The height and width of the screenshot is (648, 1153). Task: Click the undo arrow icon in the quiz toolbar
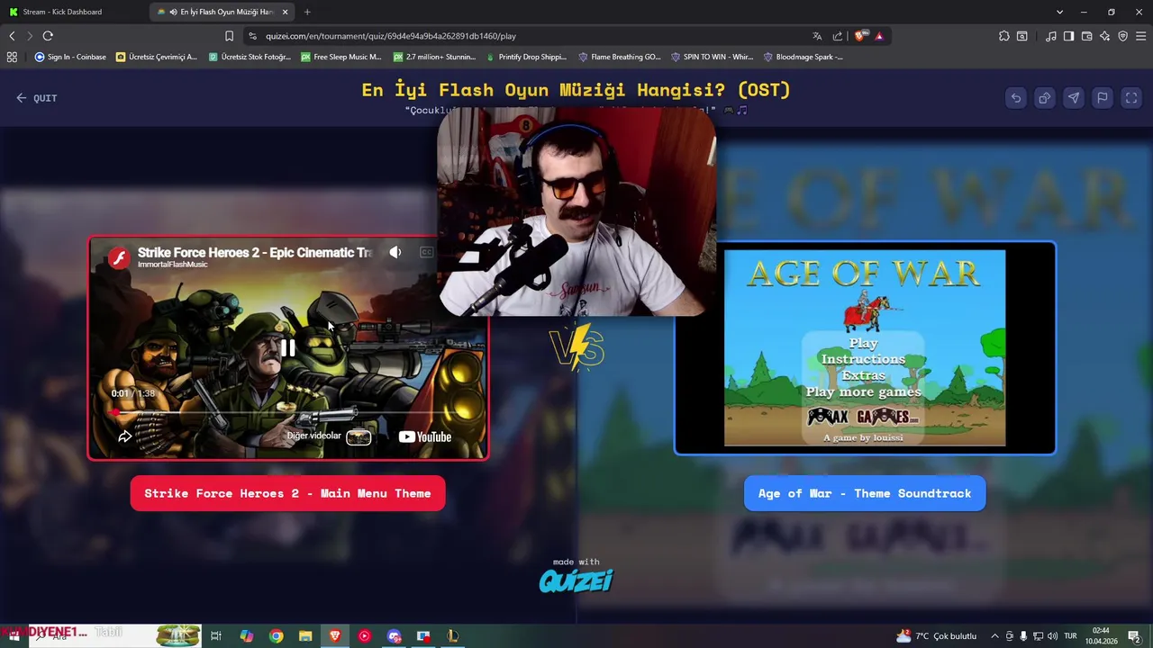point(1016,98)
